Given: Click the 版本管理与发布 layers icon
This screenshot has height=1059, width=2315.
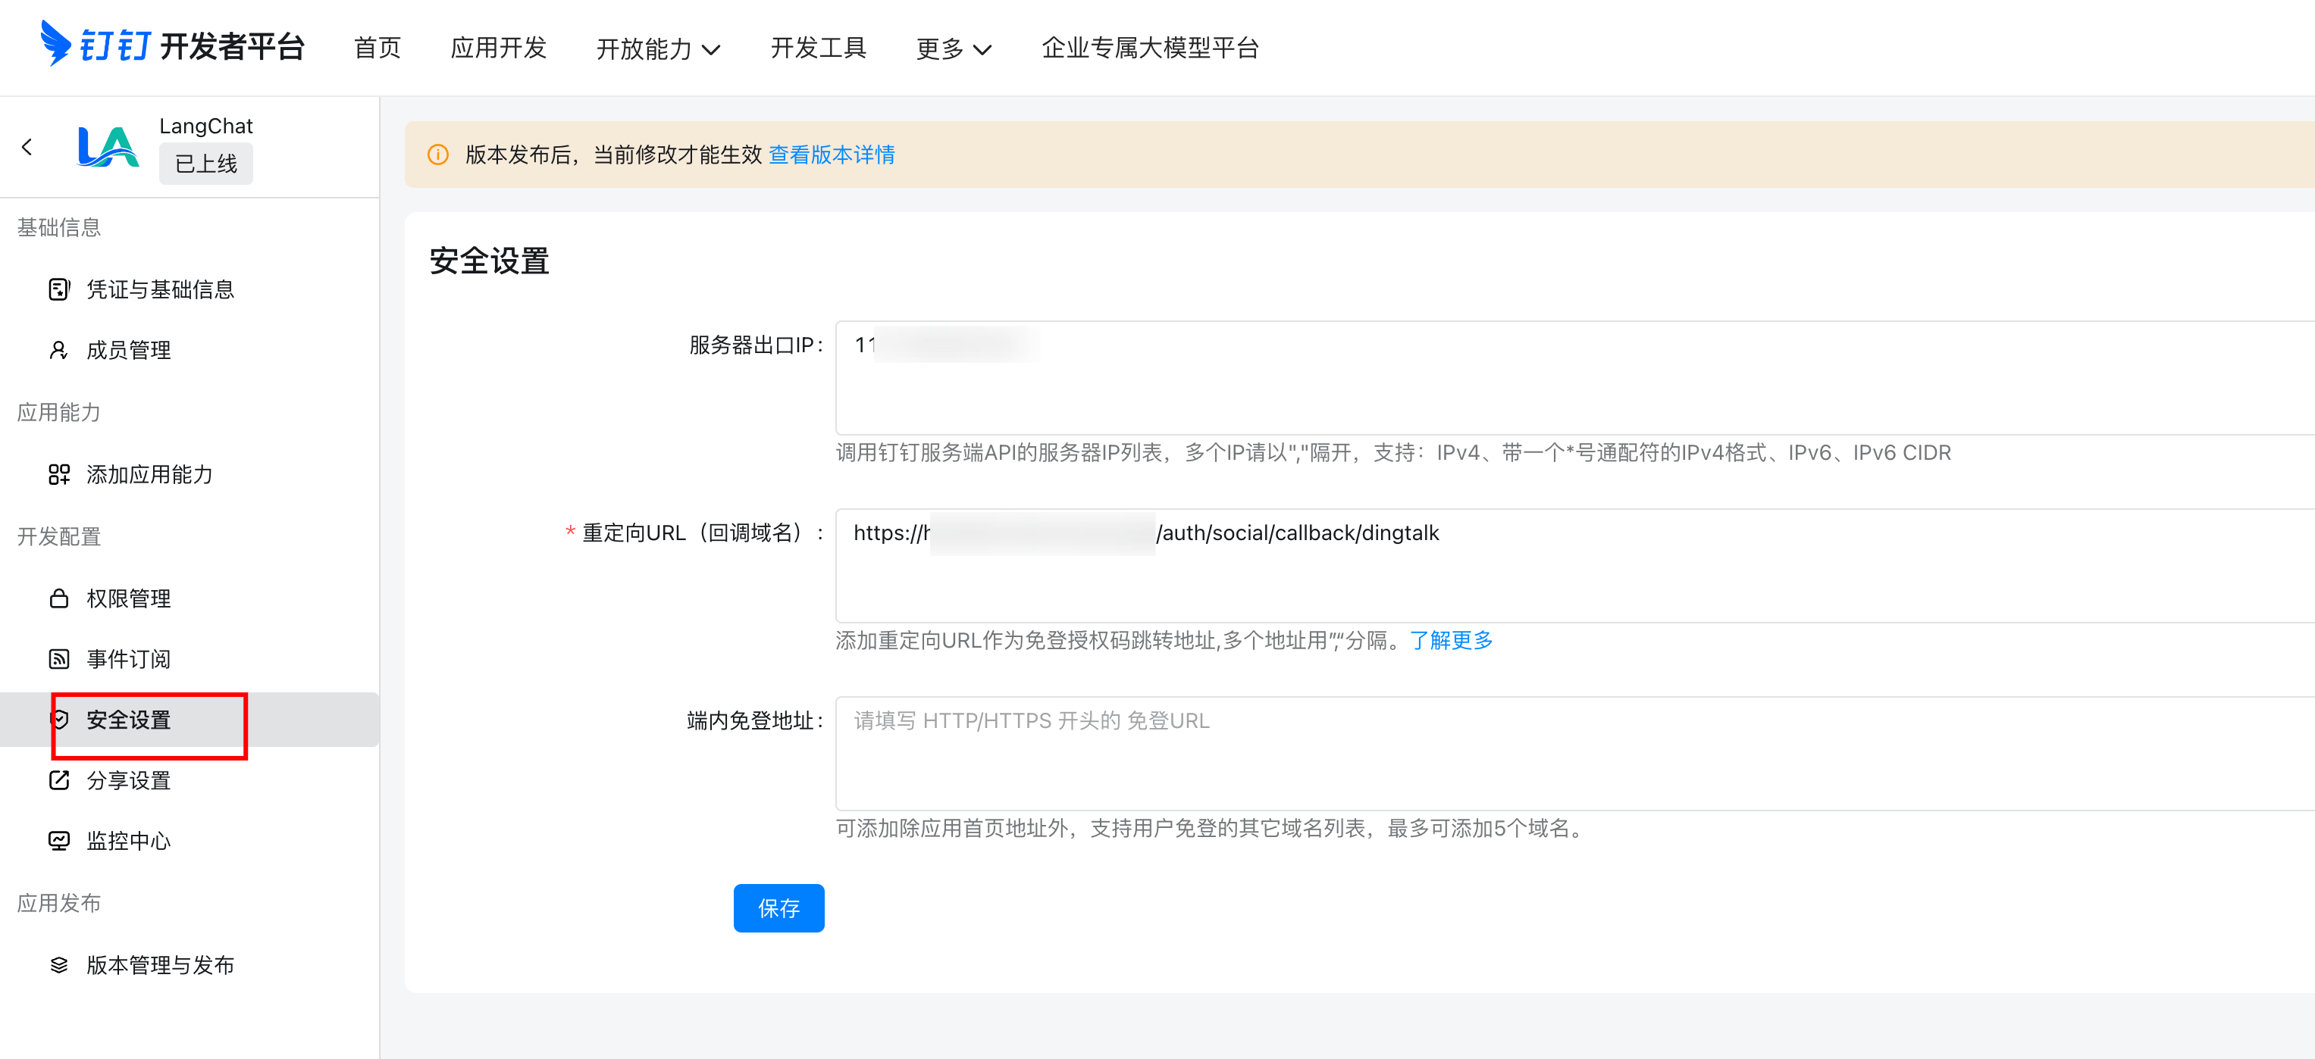Looking at the screenshot, I should tap(58, 964).
